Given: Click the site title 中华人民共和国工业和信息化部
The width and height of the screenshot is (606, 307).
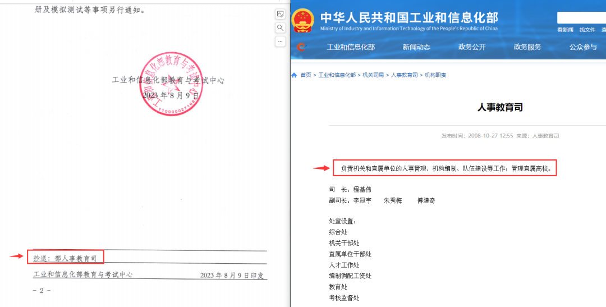Looking at the screenshot, I should [x=409, y=18].
